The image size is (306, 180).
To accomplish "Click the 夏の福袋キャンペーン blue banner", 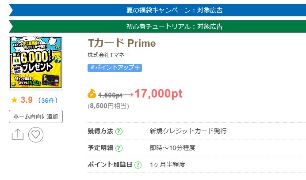I will [x=157, y=10].
